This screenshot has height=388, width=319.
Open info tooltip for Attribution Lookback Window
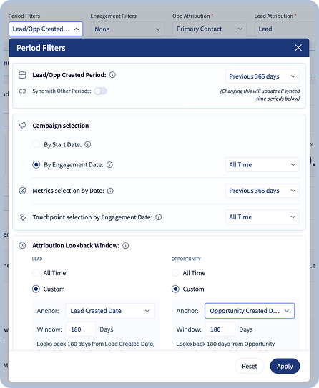click(x=126, y=246)
